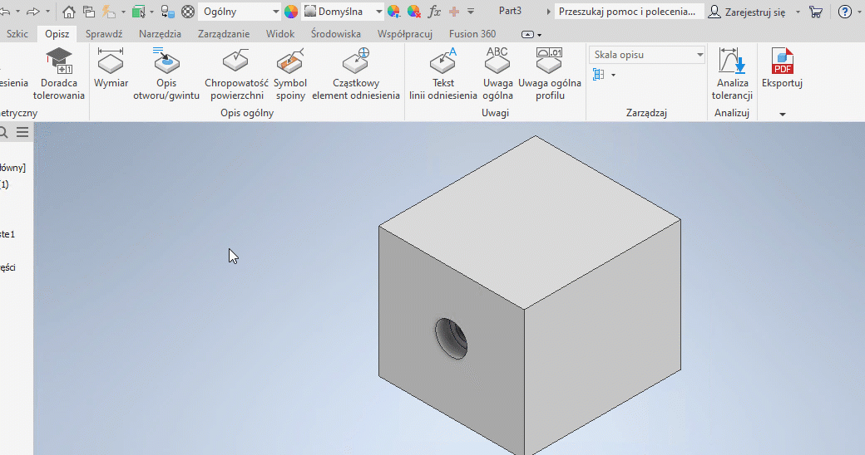Screen dimensions: 865x455
Task: Open the help question mark icon
Action: click(x=844, y=12)
